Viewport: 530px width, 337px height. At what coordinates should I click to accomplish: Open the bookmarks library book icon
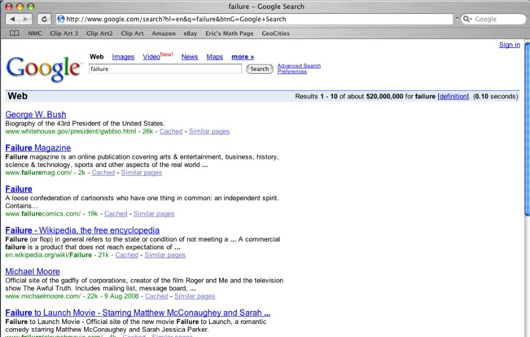click(14, 34)
